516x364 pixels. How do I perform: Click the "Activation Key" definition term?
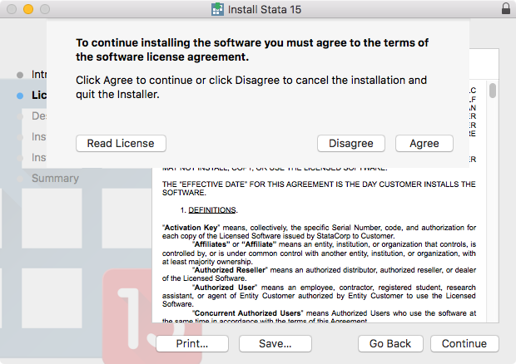(191, 228)
